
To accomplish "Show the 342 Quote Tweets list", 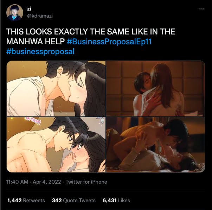I will (x=74, y=201).
